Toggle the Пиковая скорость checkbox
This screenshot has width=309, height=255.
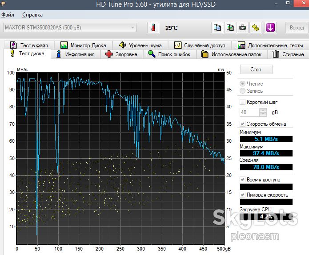pyautogui.click(x=242, y=195)
